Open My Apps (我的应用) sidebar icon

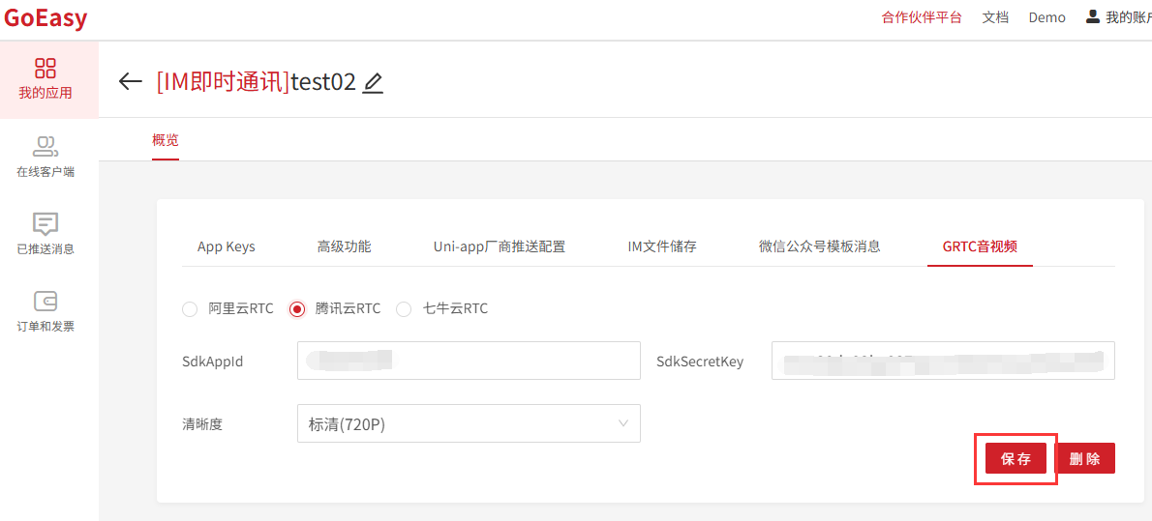tap(45, 69)
